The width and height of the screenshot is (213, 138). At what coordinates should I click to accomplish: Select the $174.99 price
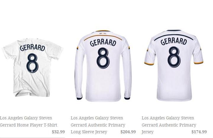tap(199, 132)
